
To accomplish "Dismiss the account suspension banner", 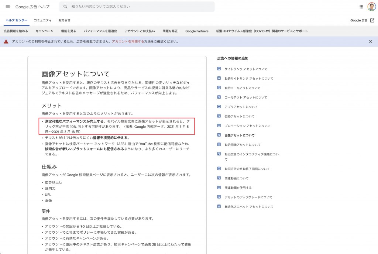I will [x=371, y=42].
